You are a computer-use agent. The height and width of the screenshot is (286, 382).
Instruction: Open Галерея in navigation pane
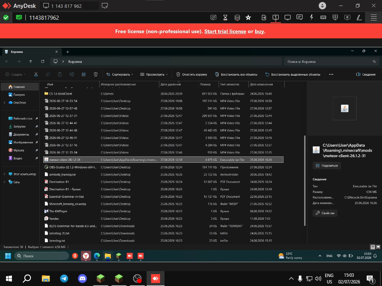(20, 95)
